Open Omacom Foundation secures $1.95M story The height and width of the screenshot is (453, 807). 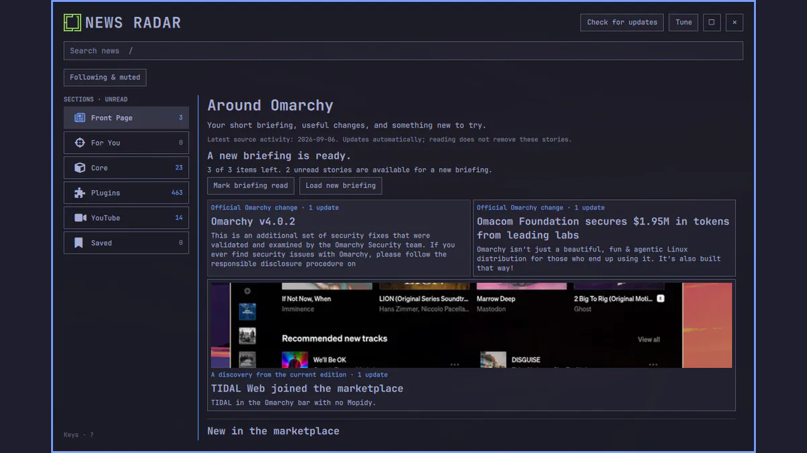(x=604, y=238)
